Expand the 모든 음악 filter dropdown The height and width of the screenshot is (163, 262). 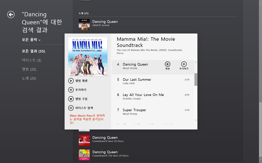click(31, 40)
